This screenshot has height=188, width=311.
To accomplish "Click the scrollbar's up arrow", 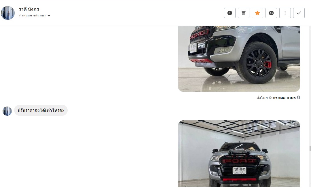I will 310,28.
